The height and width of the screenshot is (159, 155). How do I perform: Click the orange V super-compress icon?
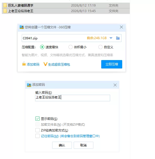[x=45, y=64]
